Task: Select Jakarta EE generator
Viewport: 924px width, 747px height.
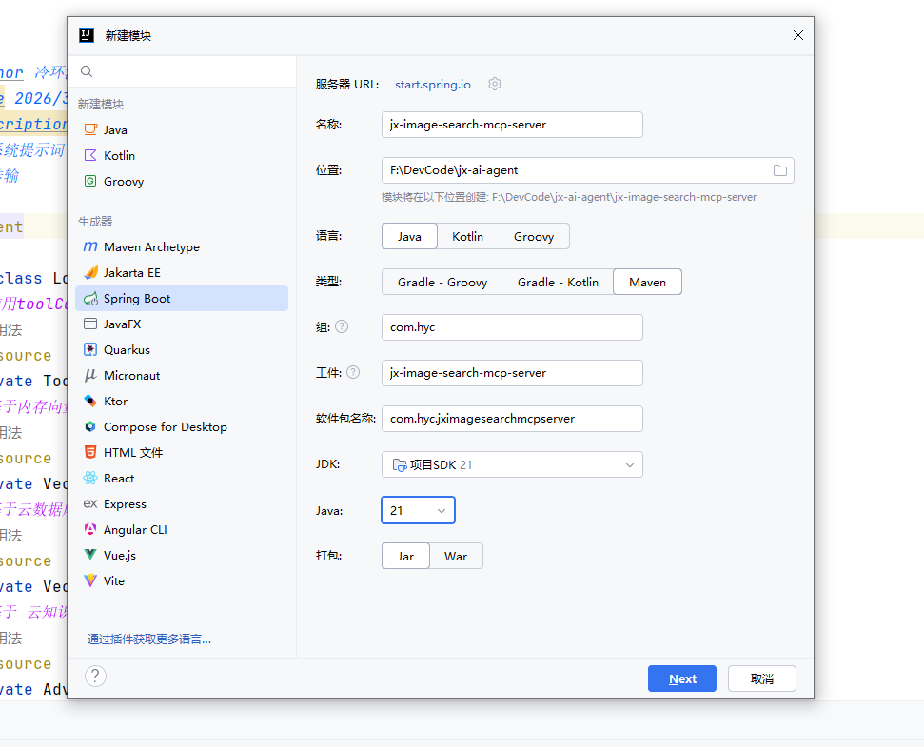Action: [182, 273]
